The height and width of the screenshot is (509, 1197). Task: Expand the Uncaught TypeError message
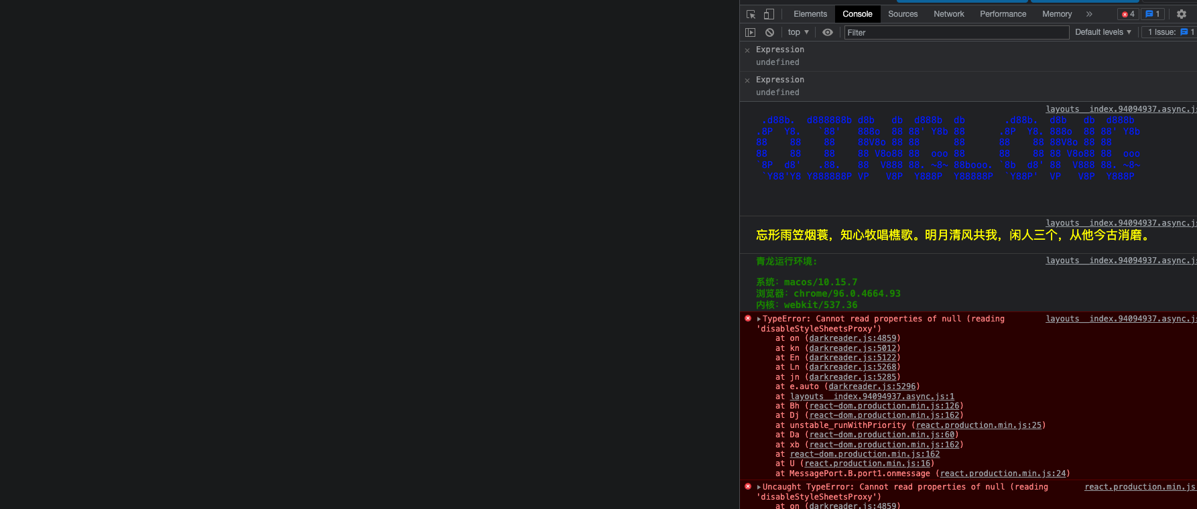(759, 488)
